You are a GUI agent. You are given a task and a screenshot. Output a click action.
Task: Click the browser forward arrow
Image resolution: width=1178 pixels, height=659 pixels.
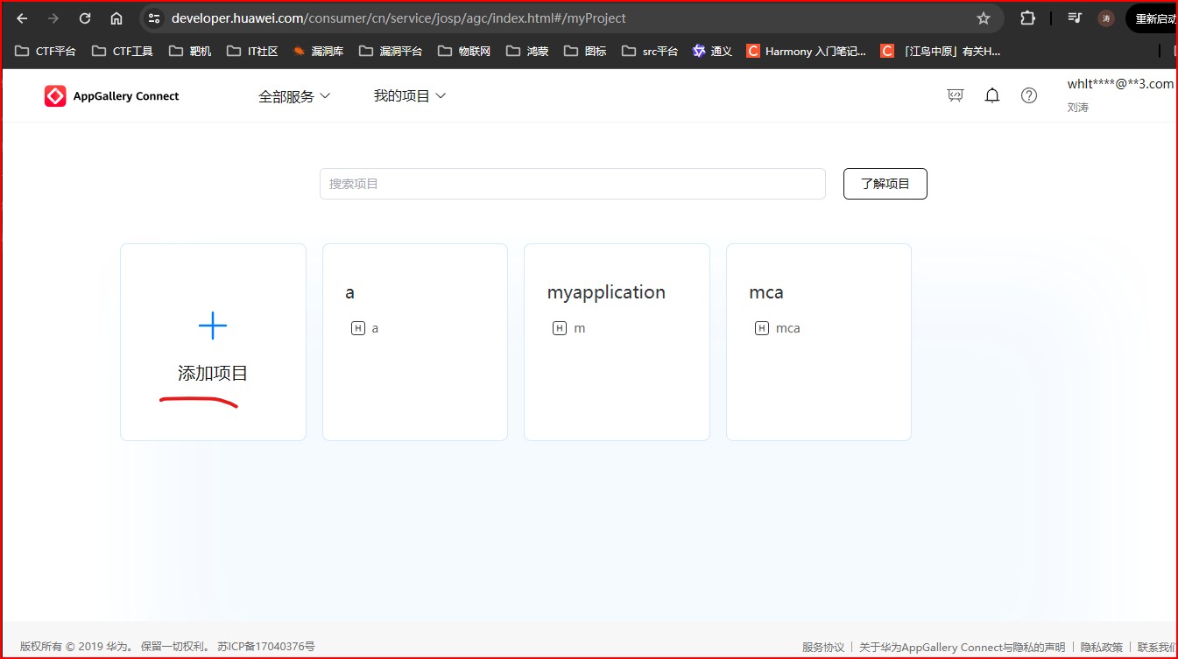[x=53, y=18]
